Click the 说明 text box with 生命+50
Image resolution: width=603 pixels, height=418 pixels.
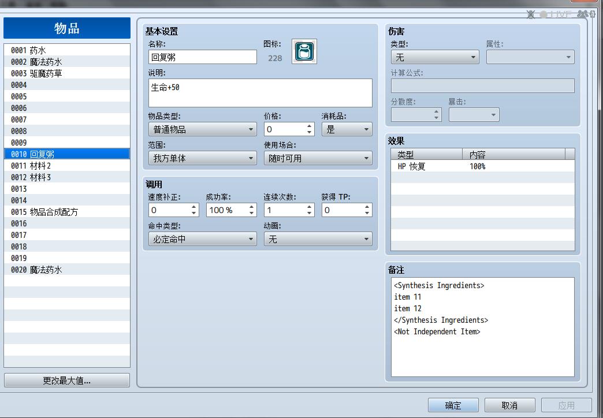click(260, 93)
